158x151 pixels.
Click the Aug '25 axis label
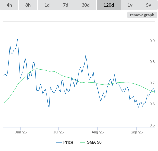coord(98,132)
